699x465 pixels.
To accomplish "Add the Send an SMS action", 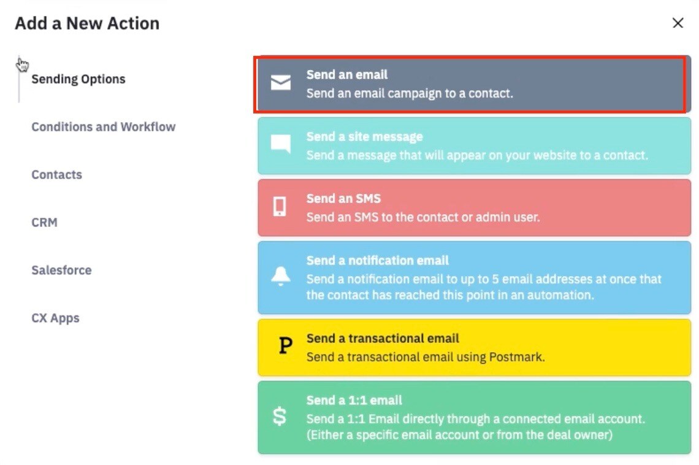I will point(475,208).
